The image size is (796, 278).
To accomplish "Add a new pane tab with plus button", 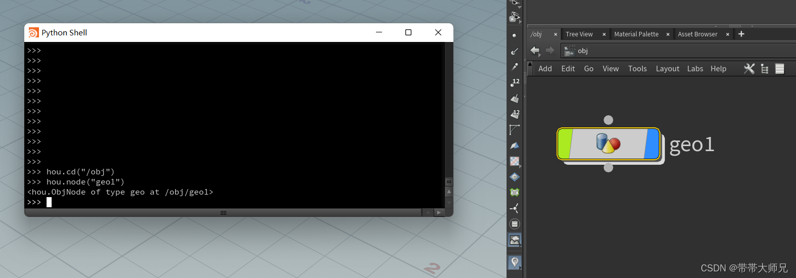I will click(x=741, y=34).
